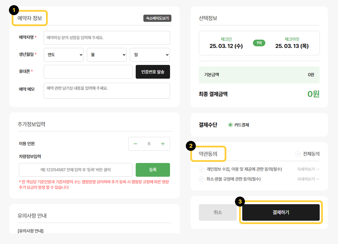Click the 차량정보입력 vehicle number field
Image resolution: width=338 pixels, height=244 pixels.
[x=76, y=170]
